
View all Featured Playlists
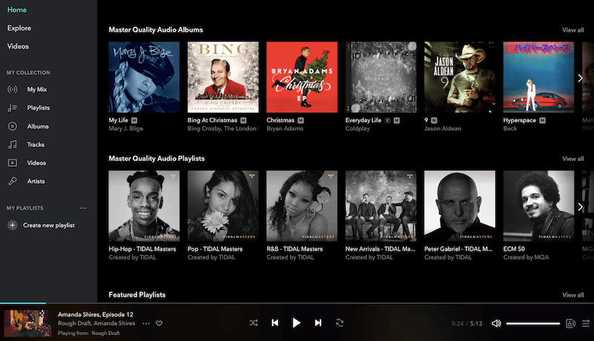coord(572,295)
